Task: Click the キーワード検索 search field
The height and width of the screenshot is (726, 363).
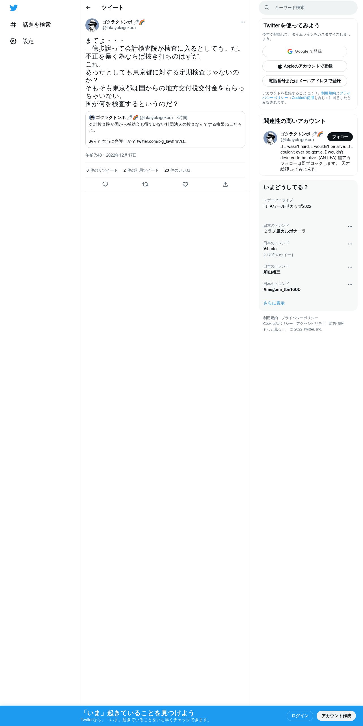Action: pos(308,8)
